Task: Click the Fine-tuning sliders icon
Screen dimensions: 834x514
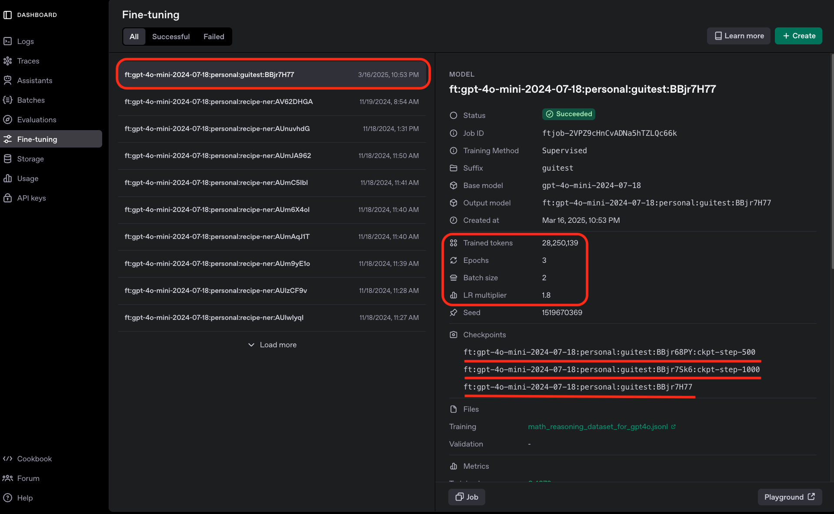Action: (7, 139)
